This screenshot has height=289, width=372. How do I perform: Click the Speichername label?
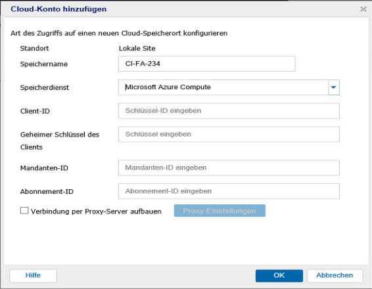tap(44, 64)
